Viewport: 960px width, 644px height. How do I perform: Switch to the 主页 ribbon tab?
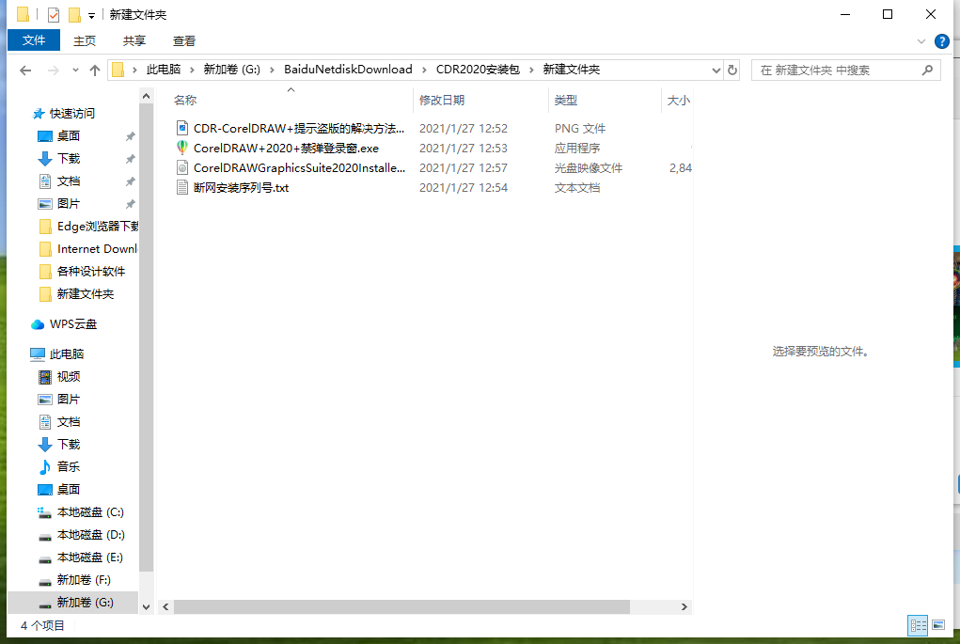tap(85, 41)
